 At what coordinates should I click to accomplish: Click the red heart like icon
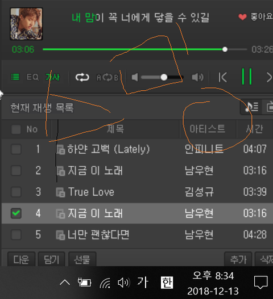point(242,17)
